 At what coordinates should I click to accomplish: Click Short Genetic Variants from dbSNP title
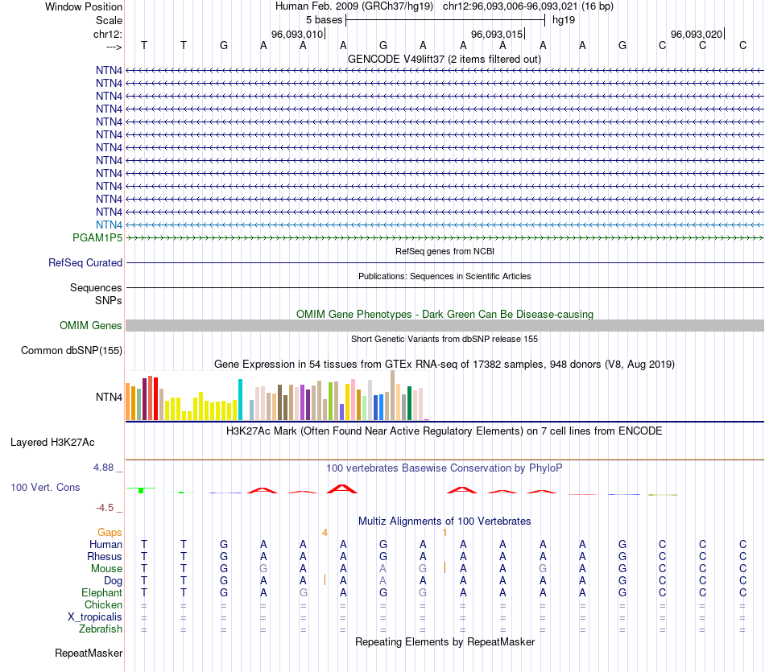click(x=445, y=339)
